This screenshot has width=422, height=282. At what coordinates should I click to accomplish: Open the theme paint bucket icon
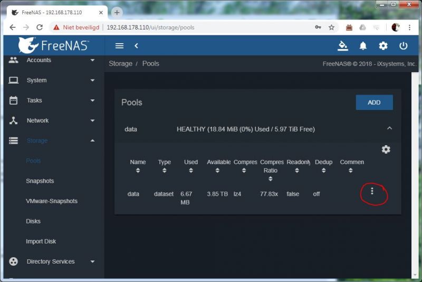(342, 46)
